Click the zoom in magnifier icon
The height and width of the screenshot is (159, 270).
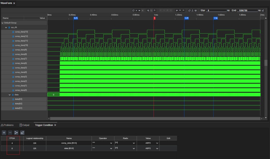[x=148, y=11]
